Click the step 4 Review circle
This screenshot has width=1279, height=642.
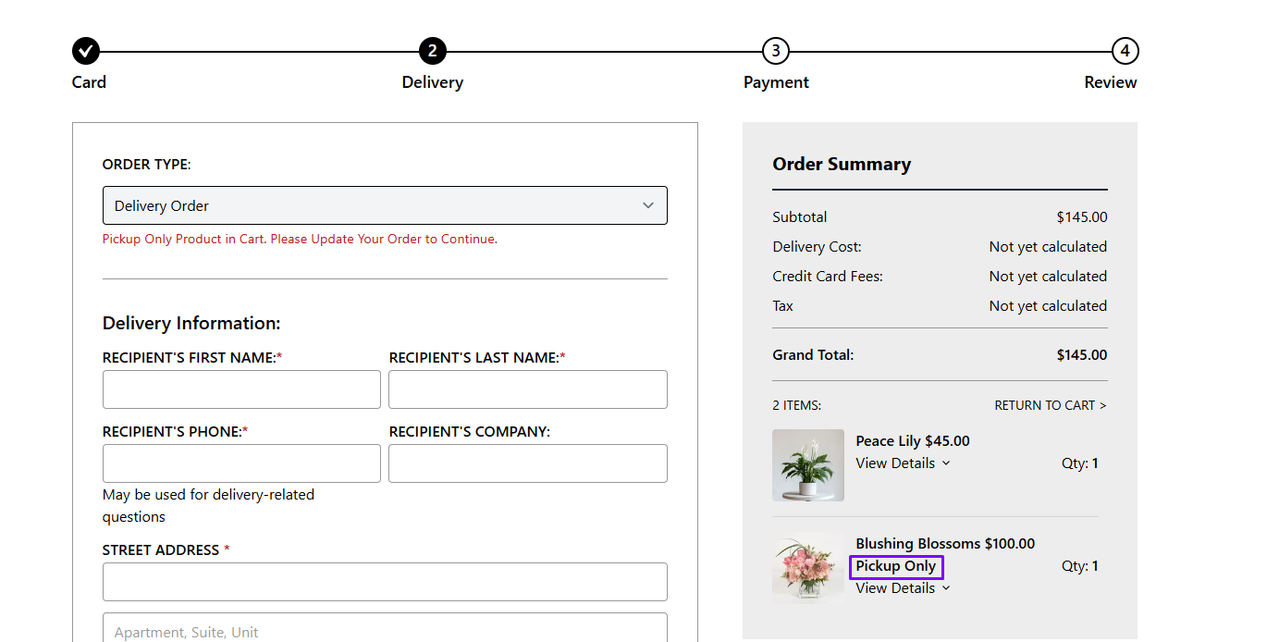coord(1125,51)
